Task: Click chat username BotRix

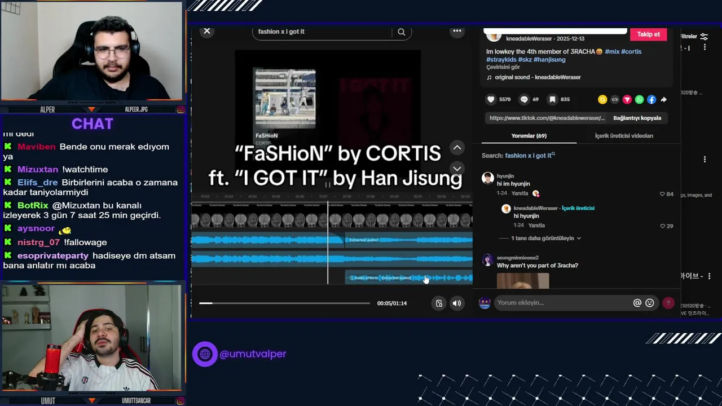Action: [x=33, y=206]
